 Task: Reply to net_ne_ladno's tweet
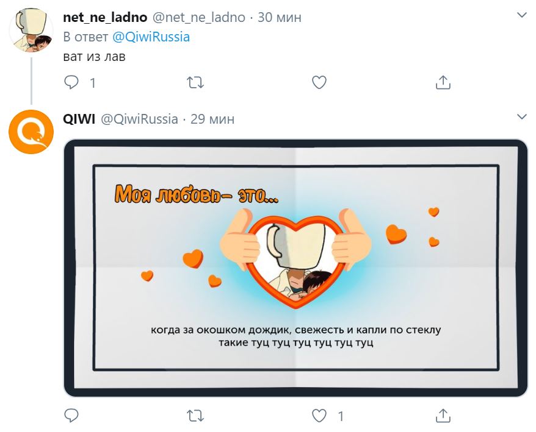71,82
